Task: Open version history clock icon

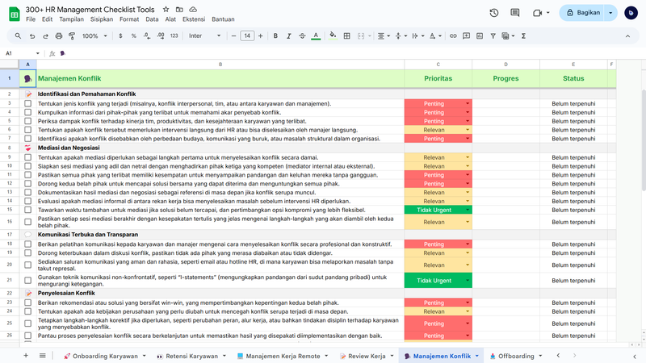Action: (x=494, y=13)
